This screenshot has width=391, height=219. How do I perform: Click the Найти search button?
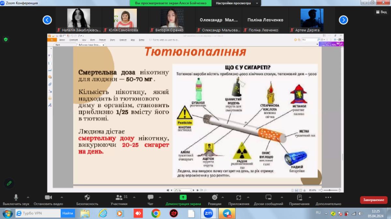click(x=68, y=213)
